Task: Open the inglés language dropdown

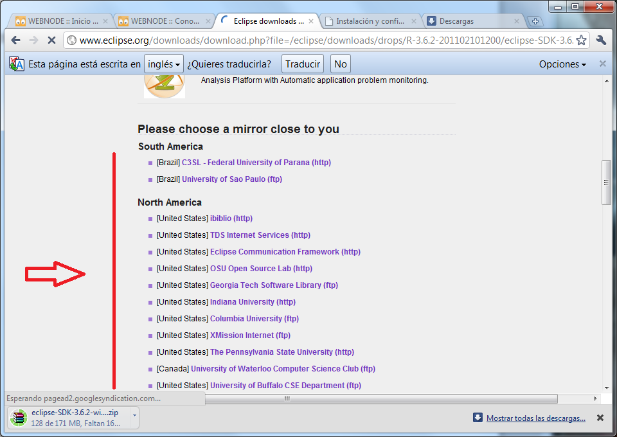Action: click(164, 64)
